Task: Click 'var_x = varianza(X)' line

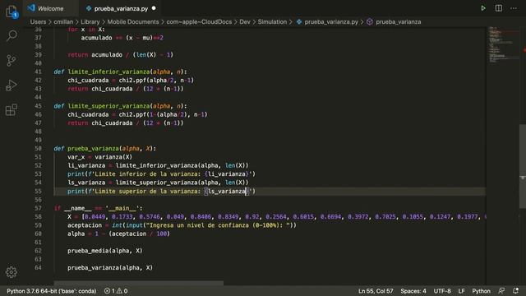Action: pos(99,157)
